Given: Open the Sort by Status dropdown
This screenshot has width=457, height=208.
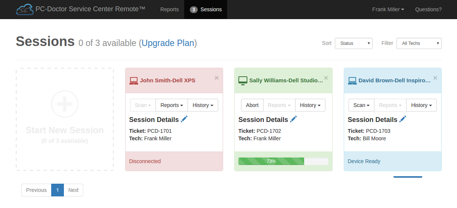Looking at the screenshot, I should pos(353,43).
